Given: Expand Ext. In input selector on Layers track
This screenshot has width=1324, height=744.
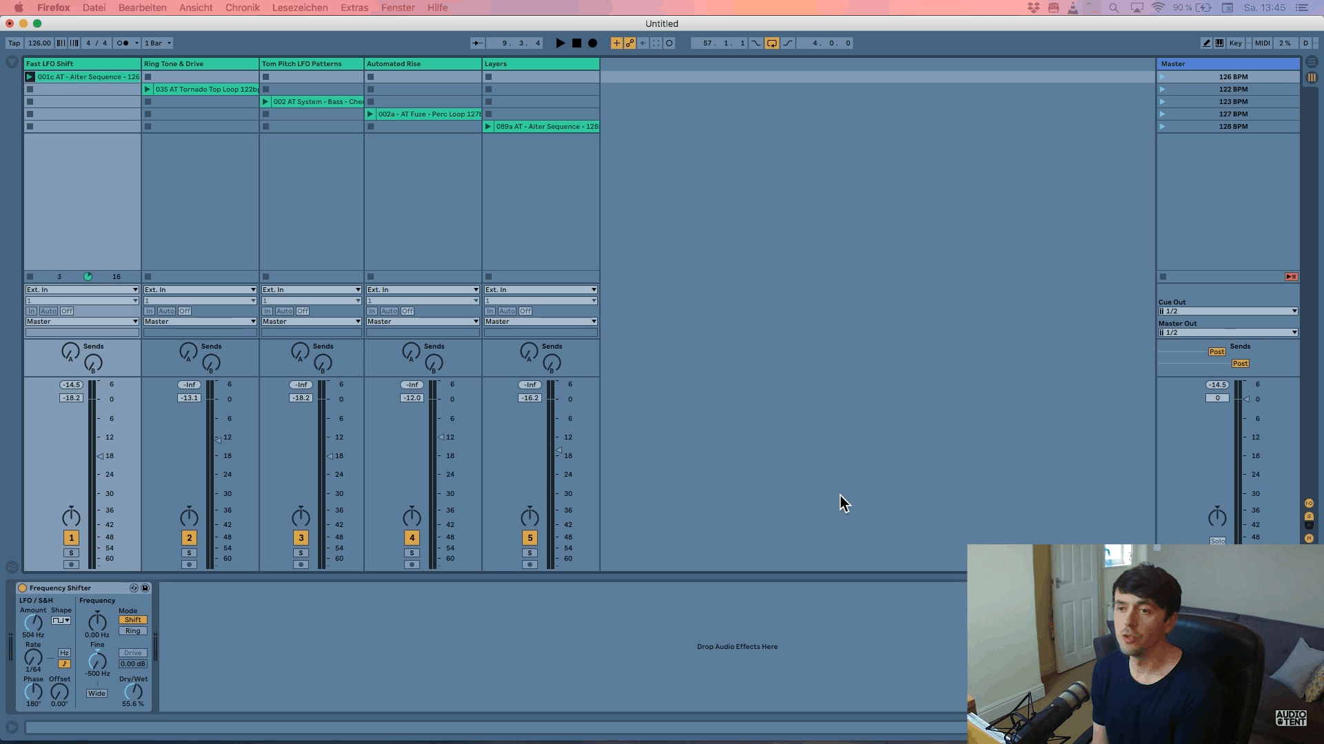Looking at the screenshot, I should (541, 289).
